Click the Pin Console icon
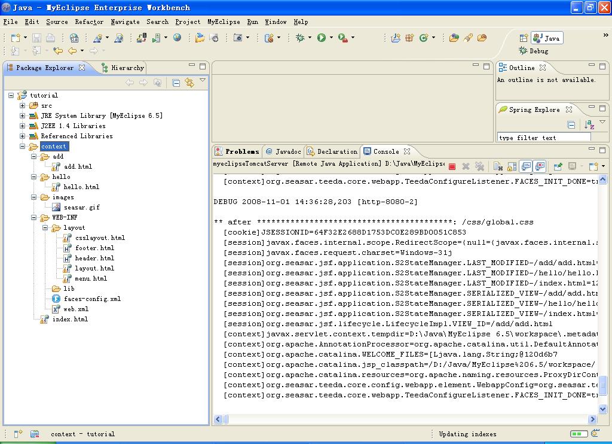This screenshot has width=612, height=444. pyautogui.click(x=558, y=166)
